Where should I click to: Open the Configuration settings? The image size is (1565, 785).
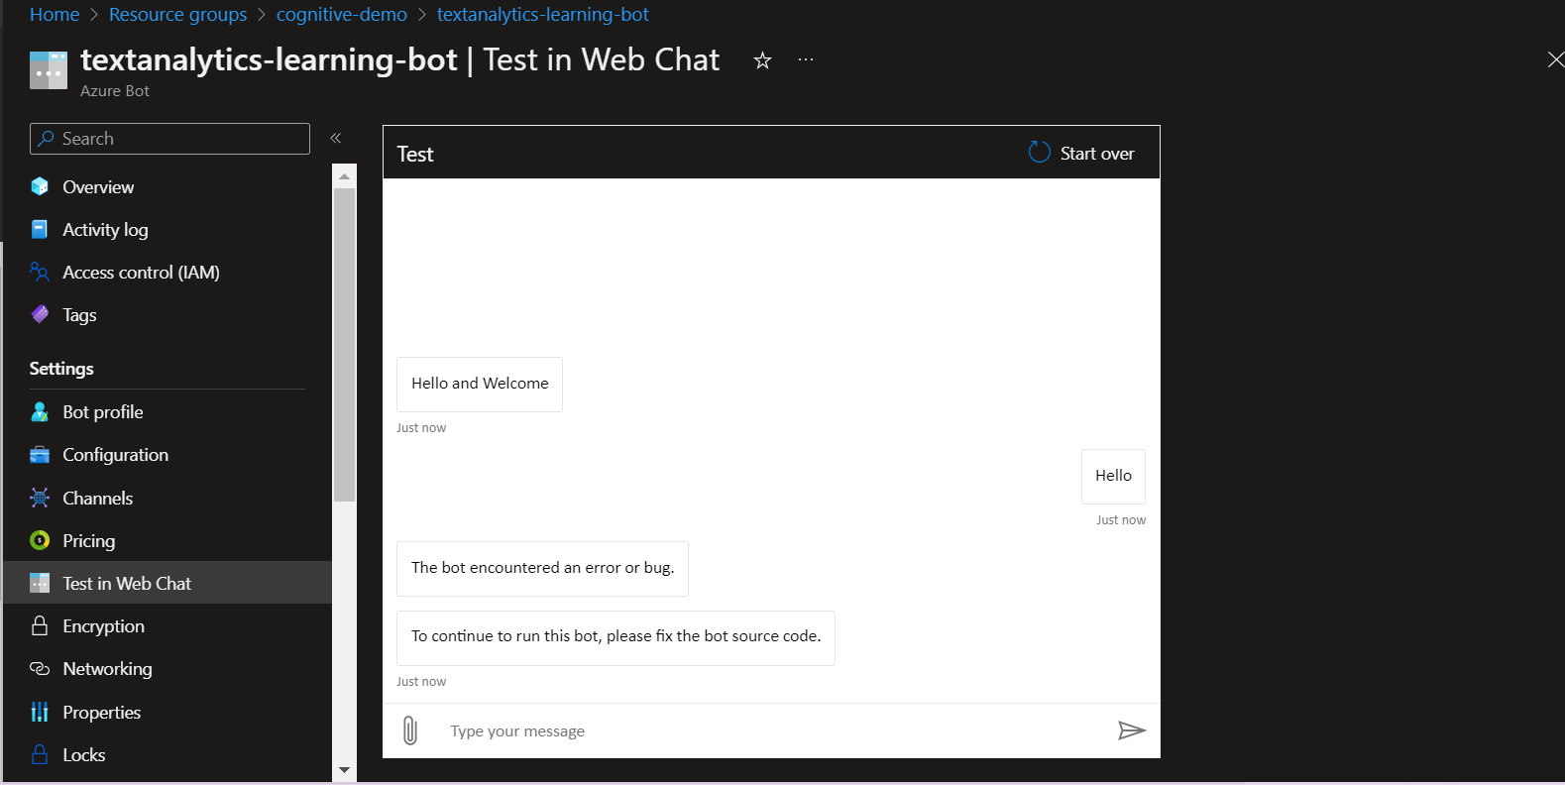pos(168,454)
